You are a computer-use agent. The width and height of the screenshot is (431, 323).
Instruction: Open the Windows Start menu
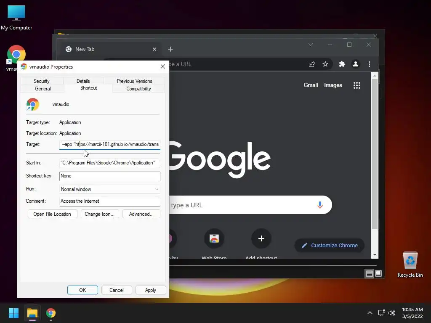(x=13, y=313)
